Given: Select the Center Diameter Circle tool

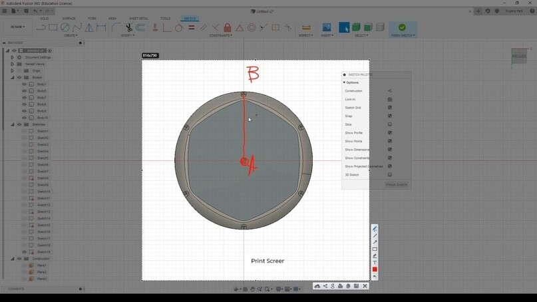Looking at the screenshot, I should tap(65, 27).
